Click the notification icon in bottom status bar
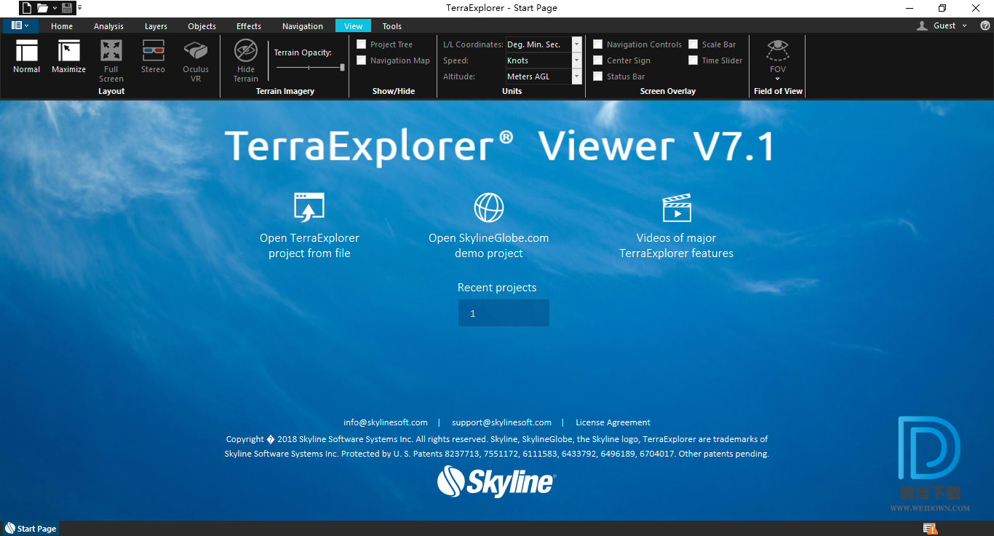Viewport: 994px width, 536px height. coord(929,528)
